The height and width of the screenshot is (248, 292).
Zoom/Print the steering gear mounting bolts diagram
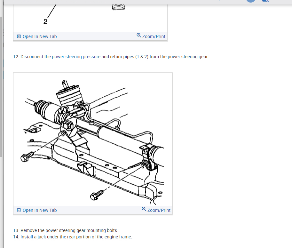coord(156,210)
